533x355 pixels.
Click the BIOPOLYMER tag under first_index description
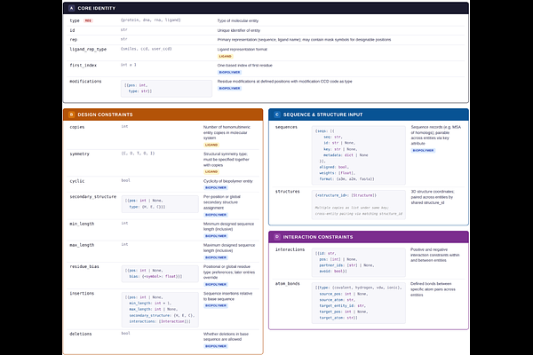(x=229, y=72)
